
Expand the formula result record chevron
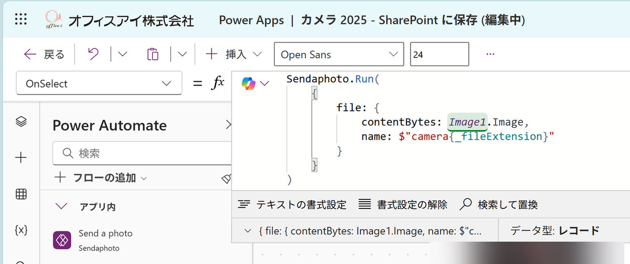point(248,230)
